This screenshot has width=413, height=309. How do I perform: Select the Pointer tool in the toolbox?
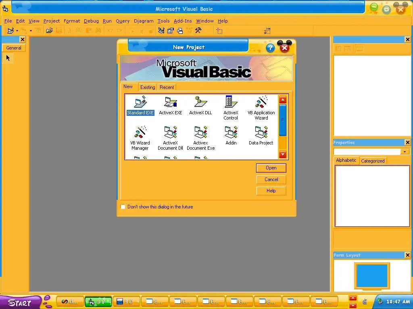8,58
